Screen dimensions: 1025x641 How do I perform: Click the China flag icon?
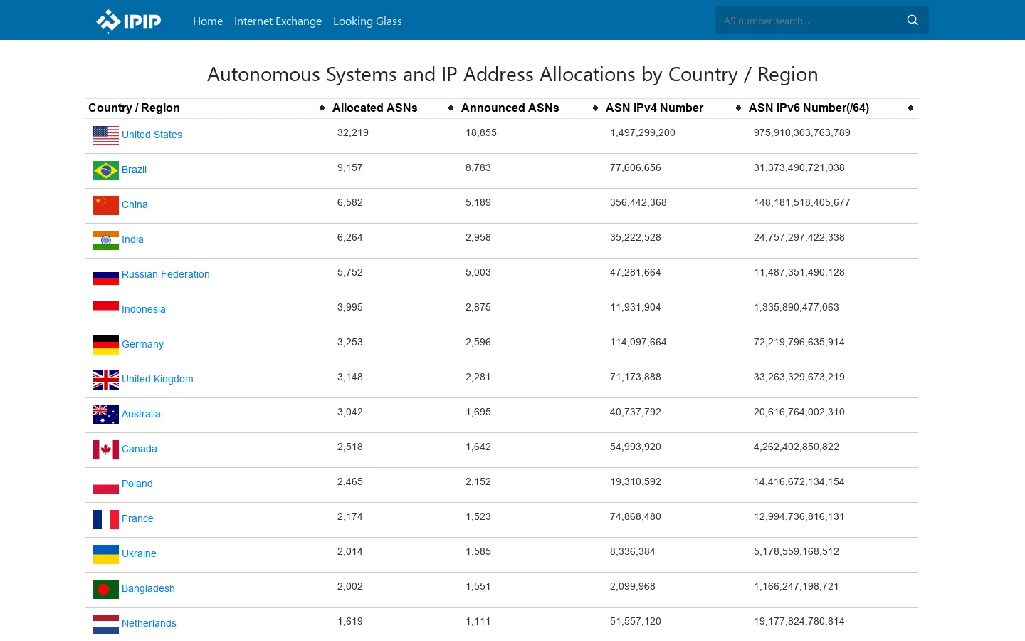coord(106,205)
